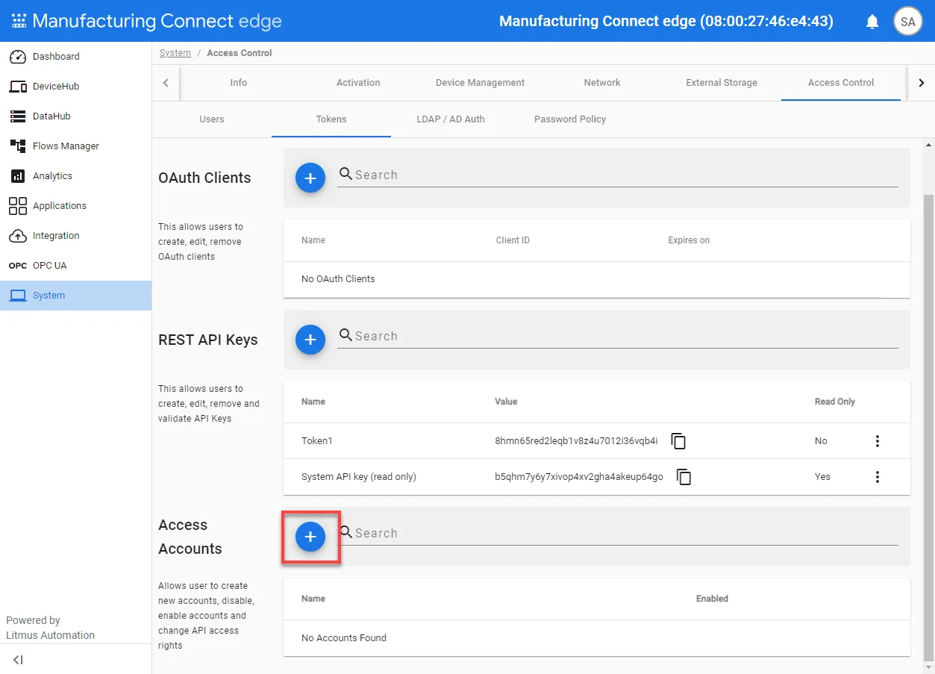
Task: Open OPC UA from the sidebar
Action: coord(75,266)
